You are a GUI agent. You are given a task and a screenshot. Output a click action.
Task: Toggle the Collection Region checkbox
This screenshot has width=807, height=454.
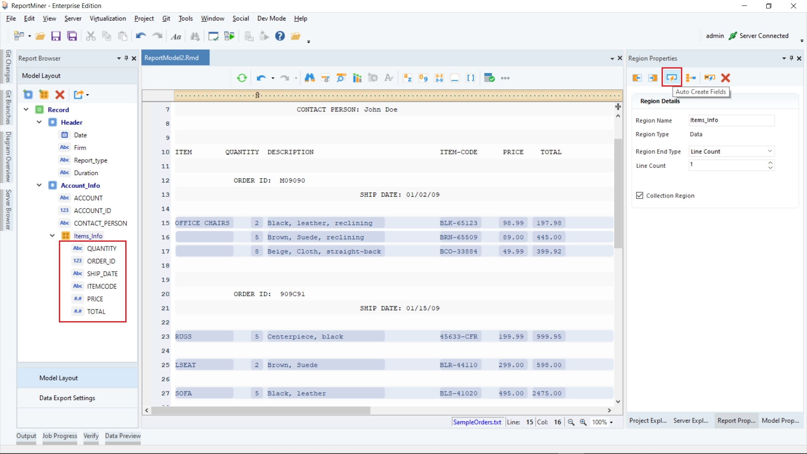pos(640,195)
